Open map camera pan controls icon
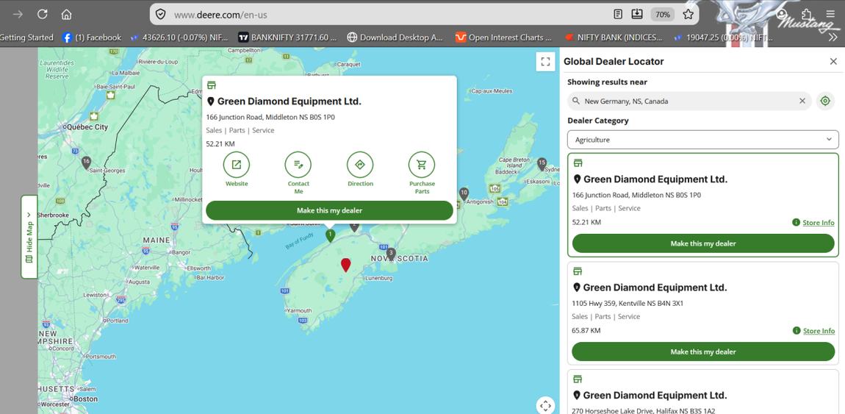This screenshot has width=845, height=414. click(x=545, y=405)
